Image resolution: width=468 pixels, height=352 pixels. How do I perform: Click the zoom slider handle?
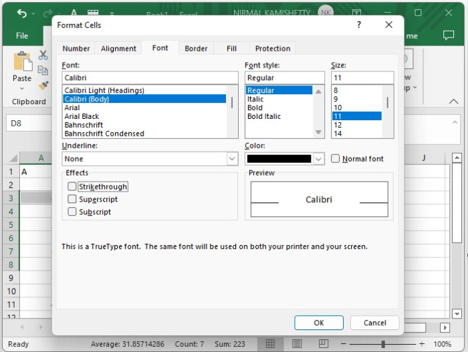(383, 344)
